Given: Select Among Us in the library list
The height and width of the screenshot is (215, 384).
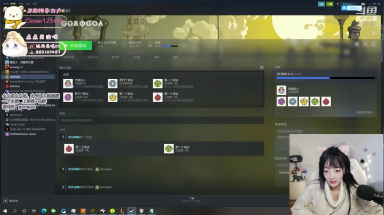Looking at the screenshot, I should click(x=16, y=67).
